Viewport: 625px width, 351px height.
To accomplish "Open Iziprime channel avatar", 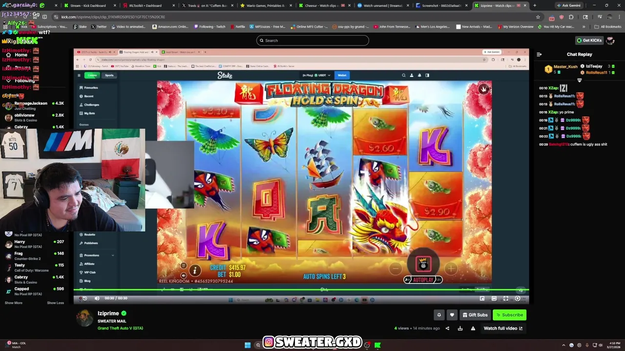I will click(x=84, y=318).
